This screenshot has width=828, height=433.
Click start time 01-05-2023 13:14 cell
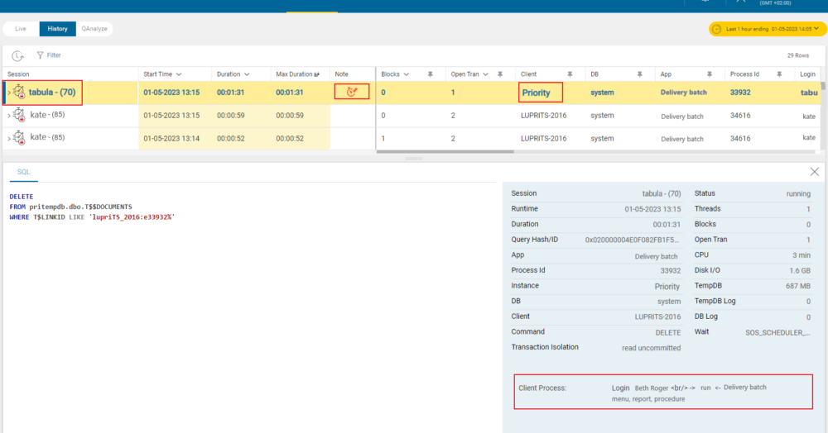click(171, 139)
